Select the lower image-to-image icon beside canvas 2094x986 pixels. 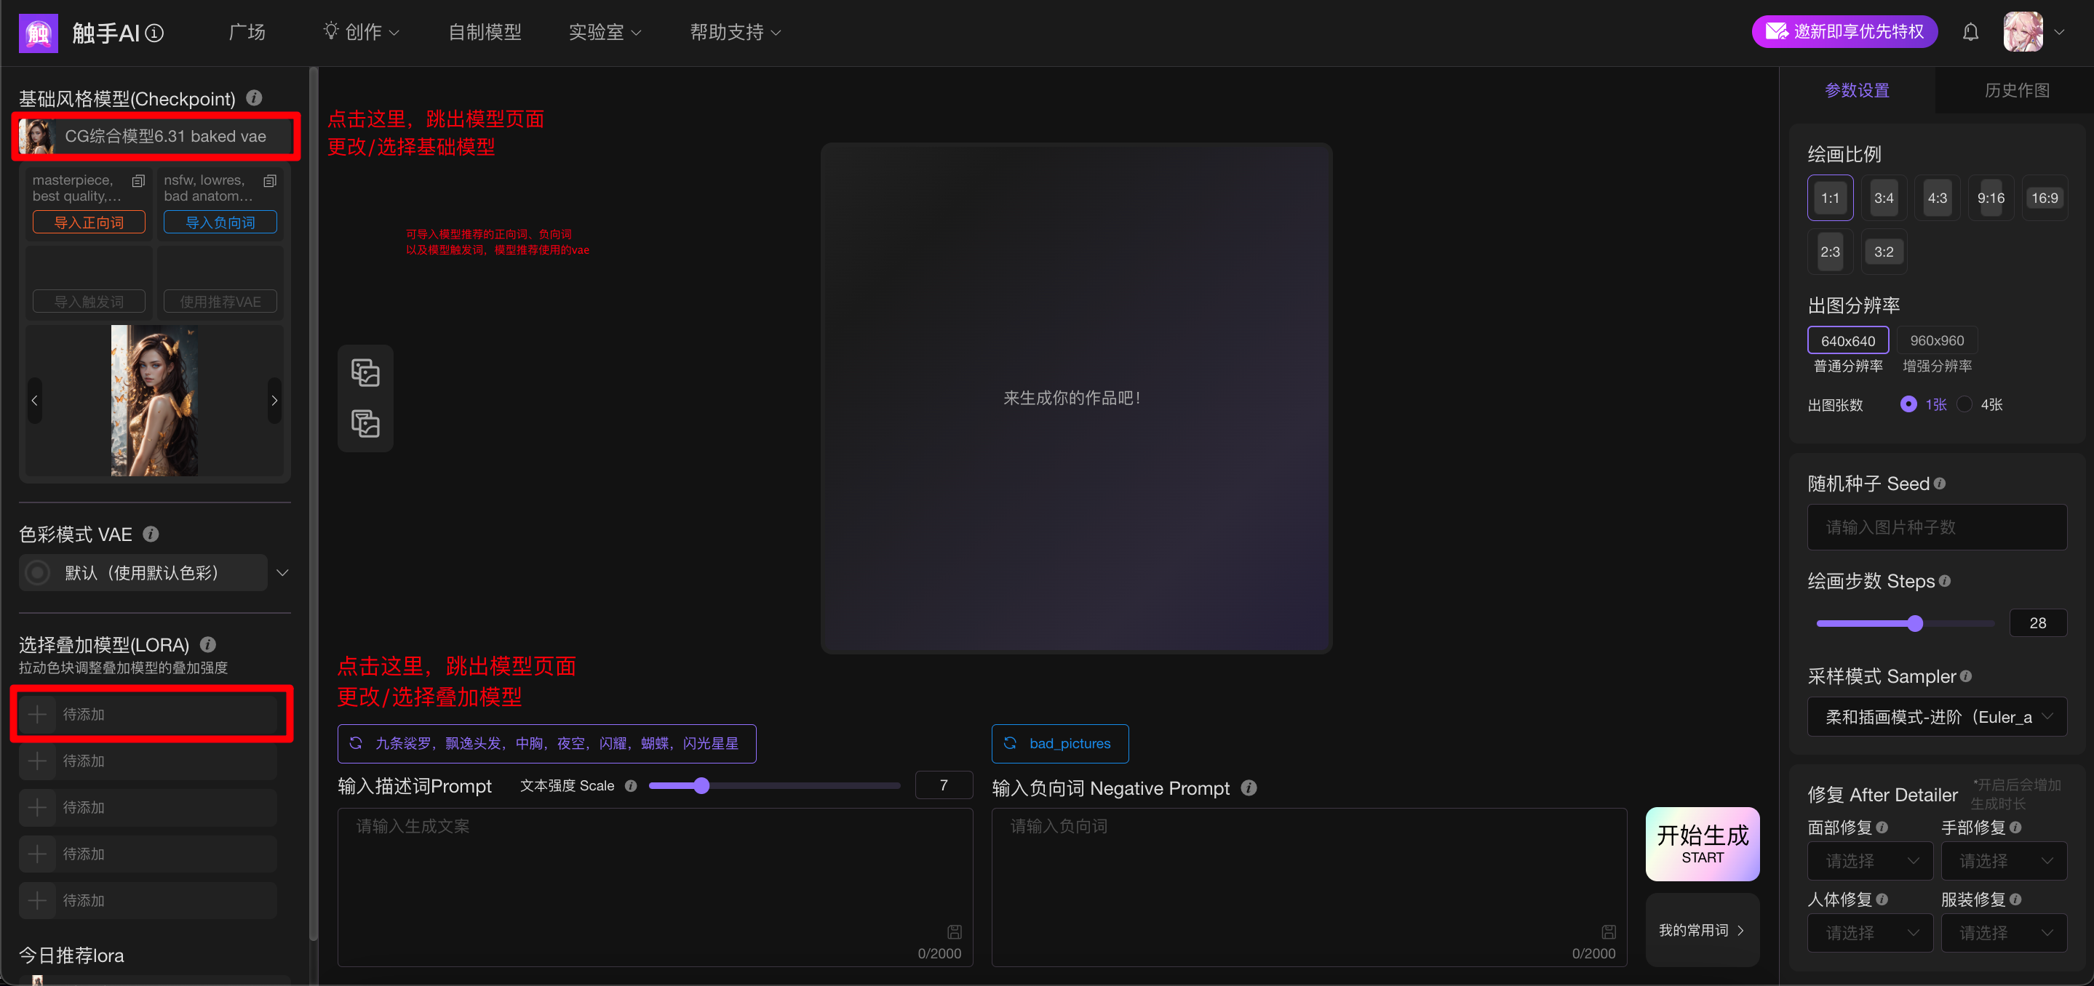[x=365, y=423]
